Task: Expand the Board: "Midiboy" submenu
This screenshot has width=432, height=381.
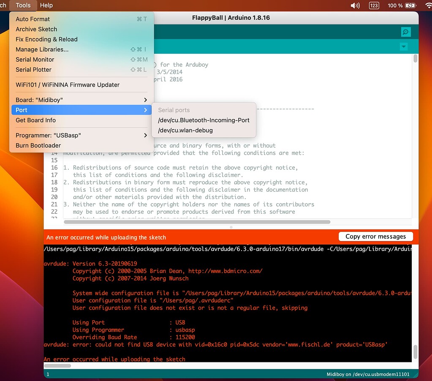Action: point(81,100)
